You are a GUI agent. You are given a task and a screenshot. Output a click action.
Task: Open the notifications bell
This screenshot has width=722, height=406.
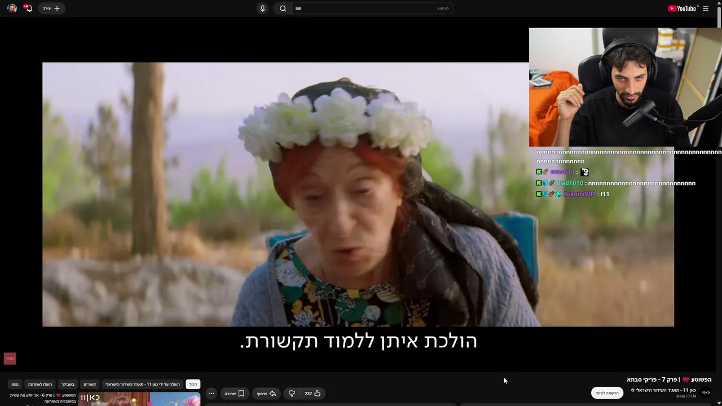[28, 8]
